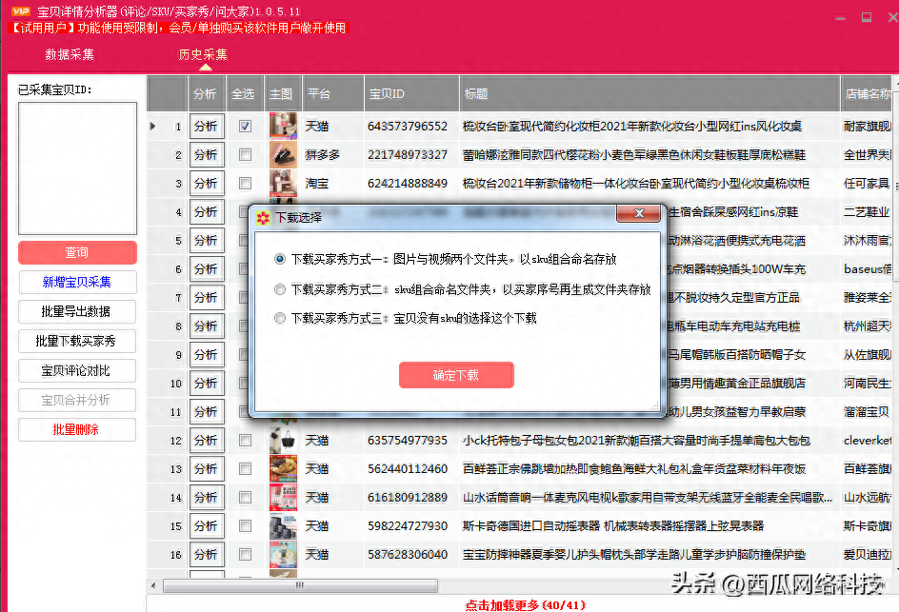Click the 分析 button in row 3
This screenshot has width=899, height=612.
pos(206,183)
